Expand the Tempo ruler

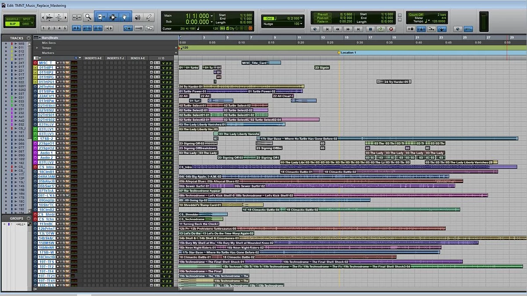point(37,48)
